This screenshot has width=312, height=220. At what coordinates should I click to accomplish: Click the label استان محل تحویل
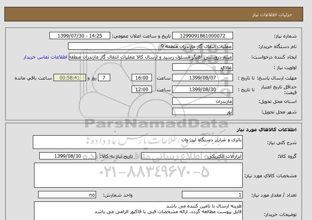point(278,101)
